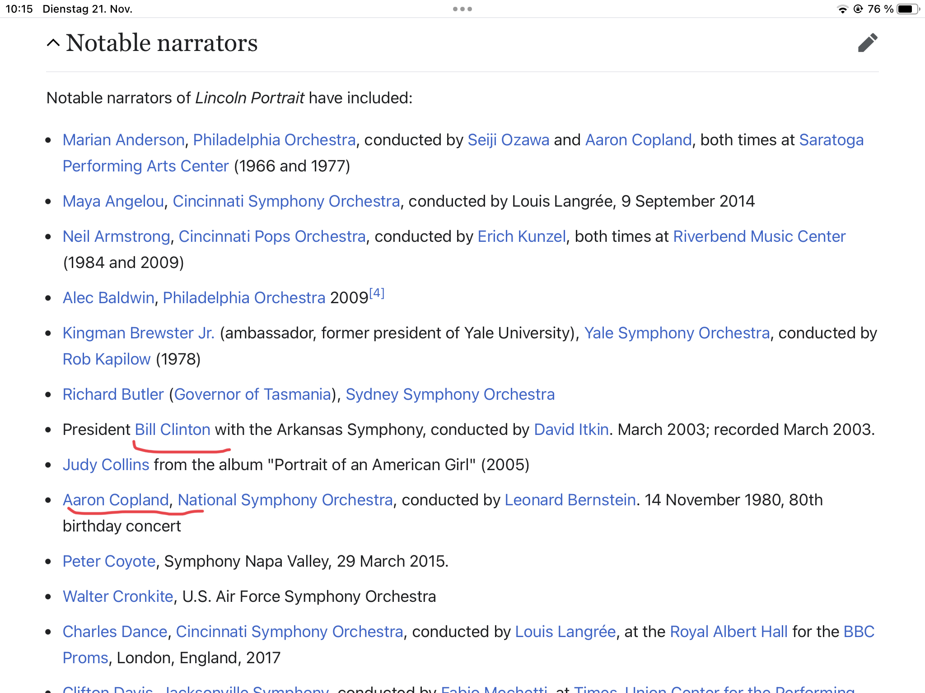
Task: Tap the battery indicator icon
Action: [x=908, y=9]
